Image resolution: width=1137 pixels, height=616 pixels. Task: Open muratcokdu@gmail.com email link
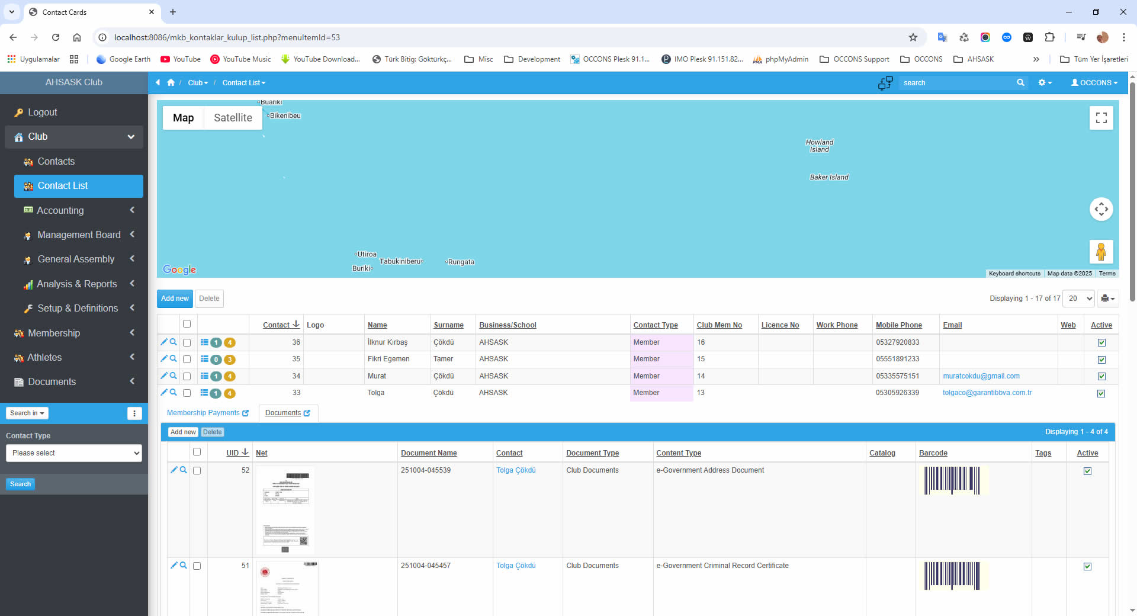981,376
